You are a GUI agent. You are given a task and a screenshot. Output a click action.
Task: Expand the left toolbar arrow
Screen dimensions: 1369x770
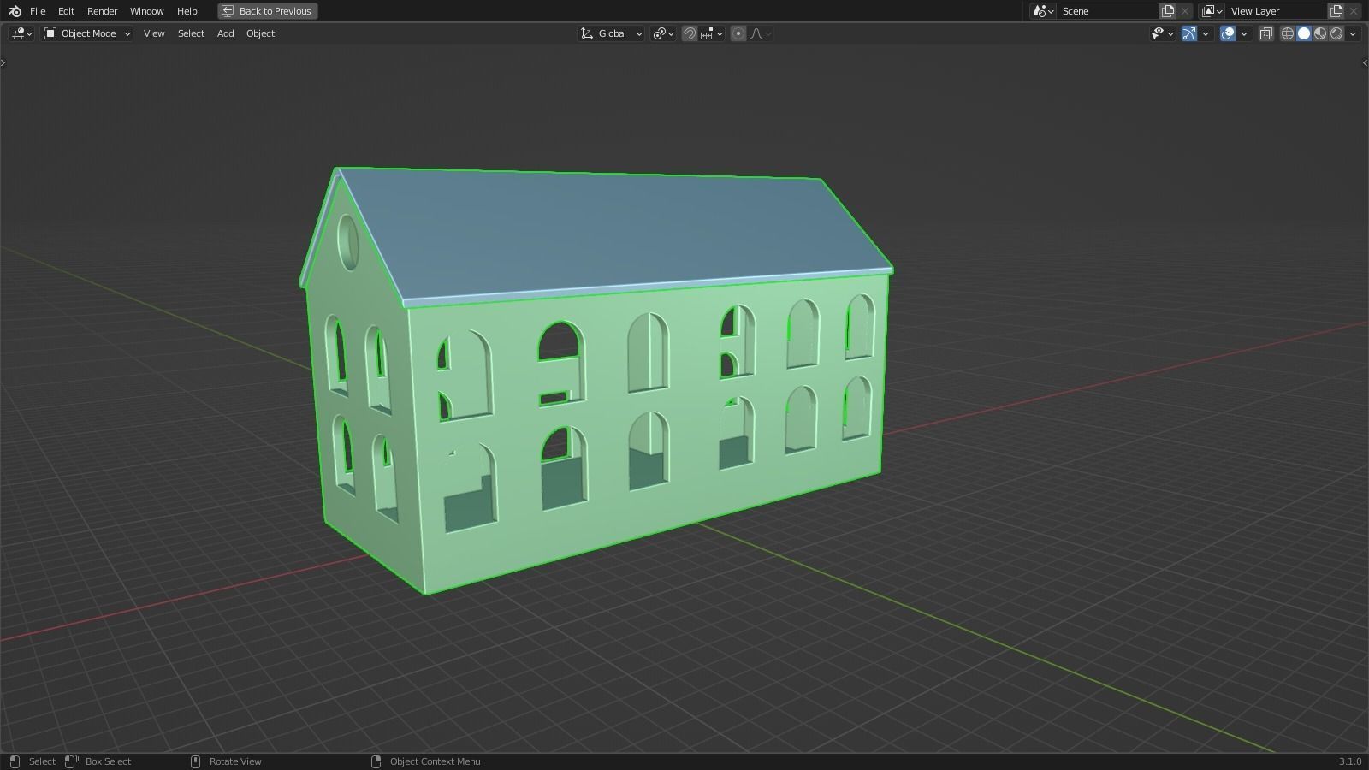point(3,62)
